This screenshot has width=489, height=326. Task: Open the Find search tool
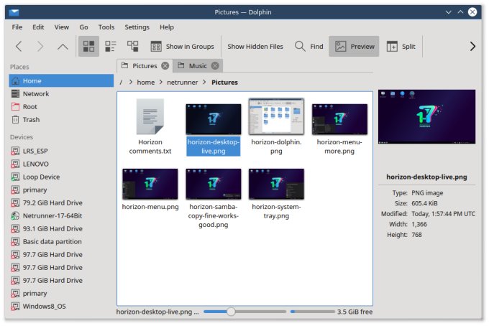(309, 46)
